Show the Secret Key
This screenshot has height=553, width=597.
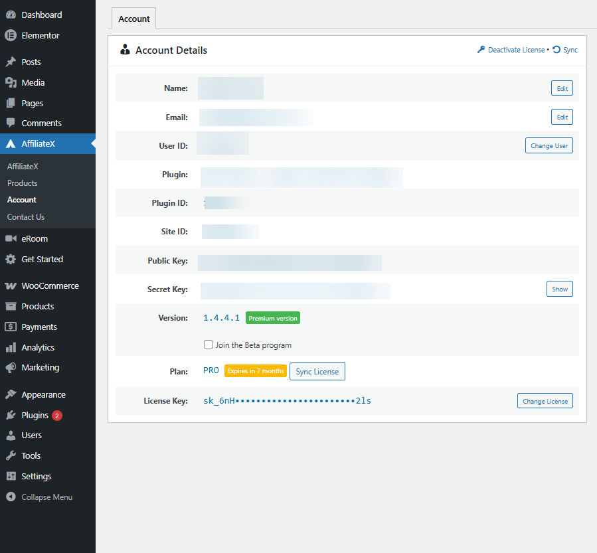(x=560, y=289)
